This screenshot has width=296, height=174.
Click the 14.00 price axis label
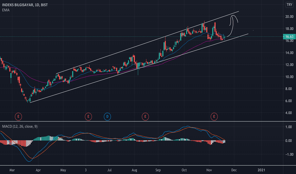coord(289,53)
